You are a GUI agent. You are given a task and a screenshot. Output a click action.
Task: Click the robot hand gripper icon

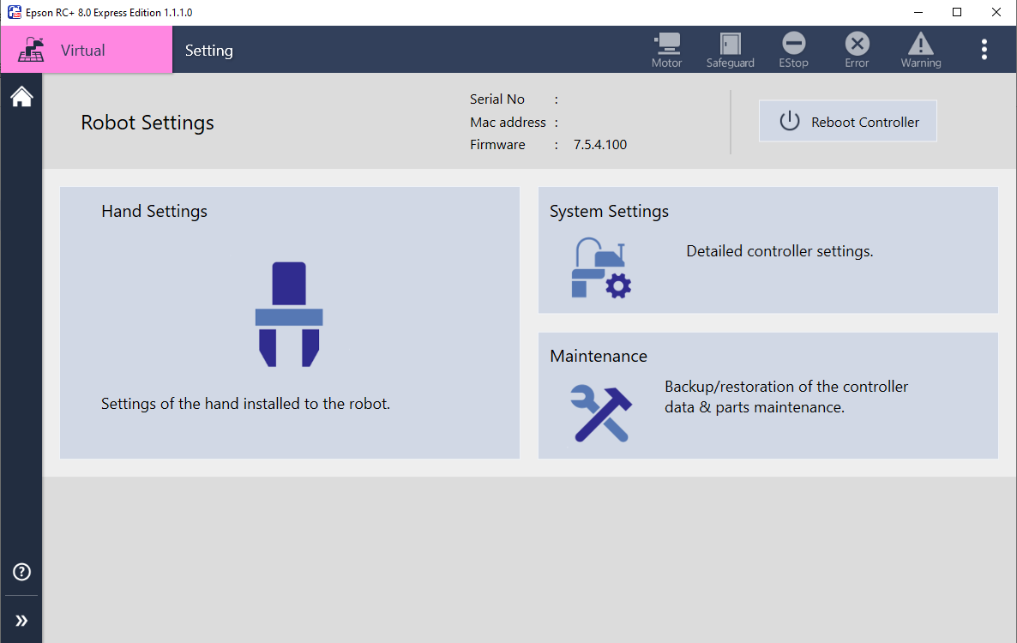289,315
